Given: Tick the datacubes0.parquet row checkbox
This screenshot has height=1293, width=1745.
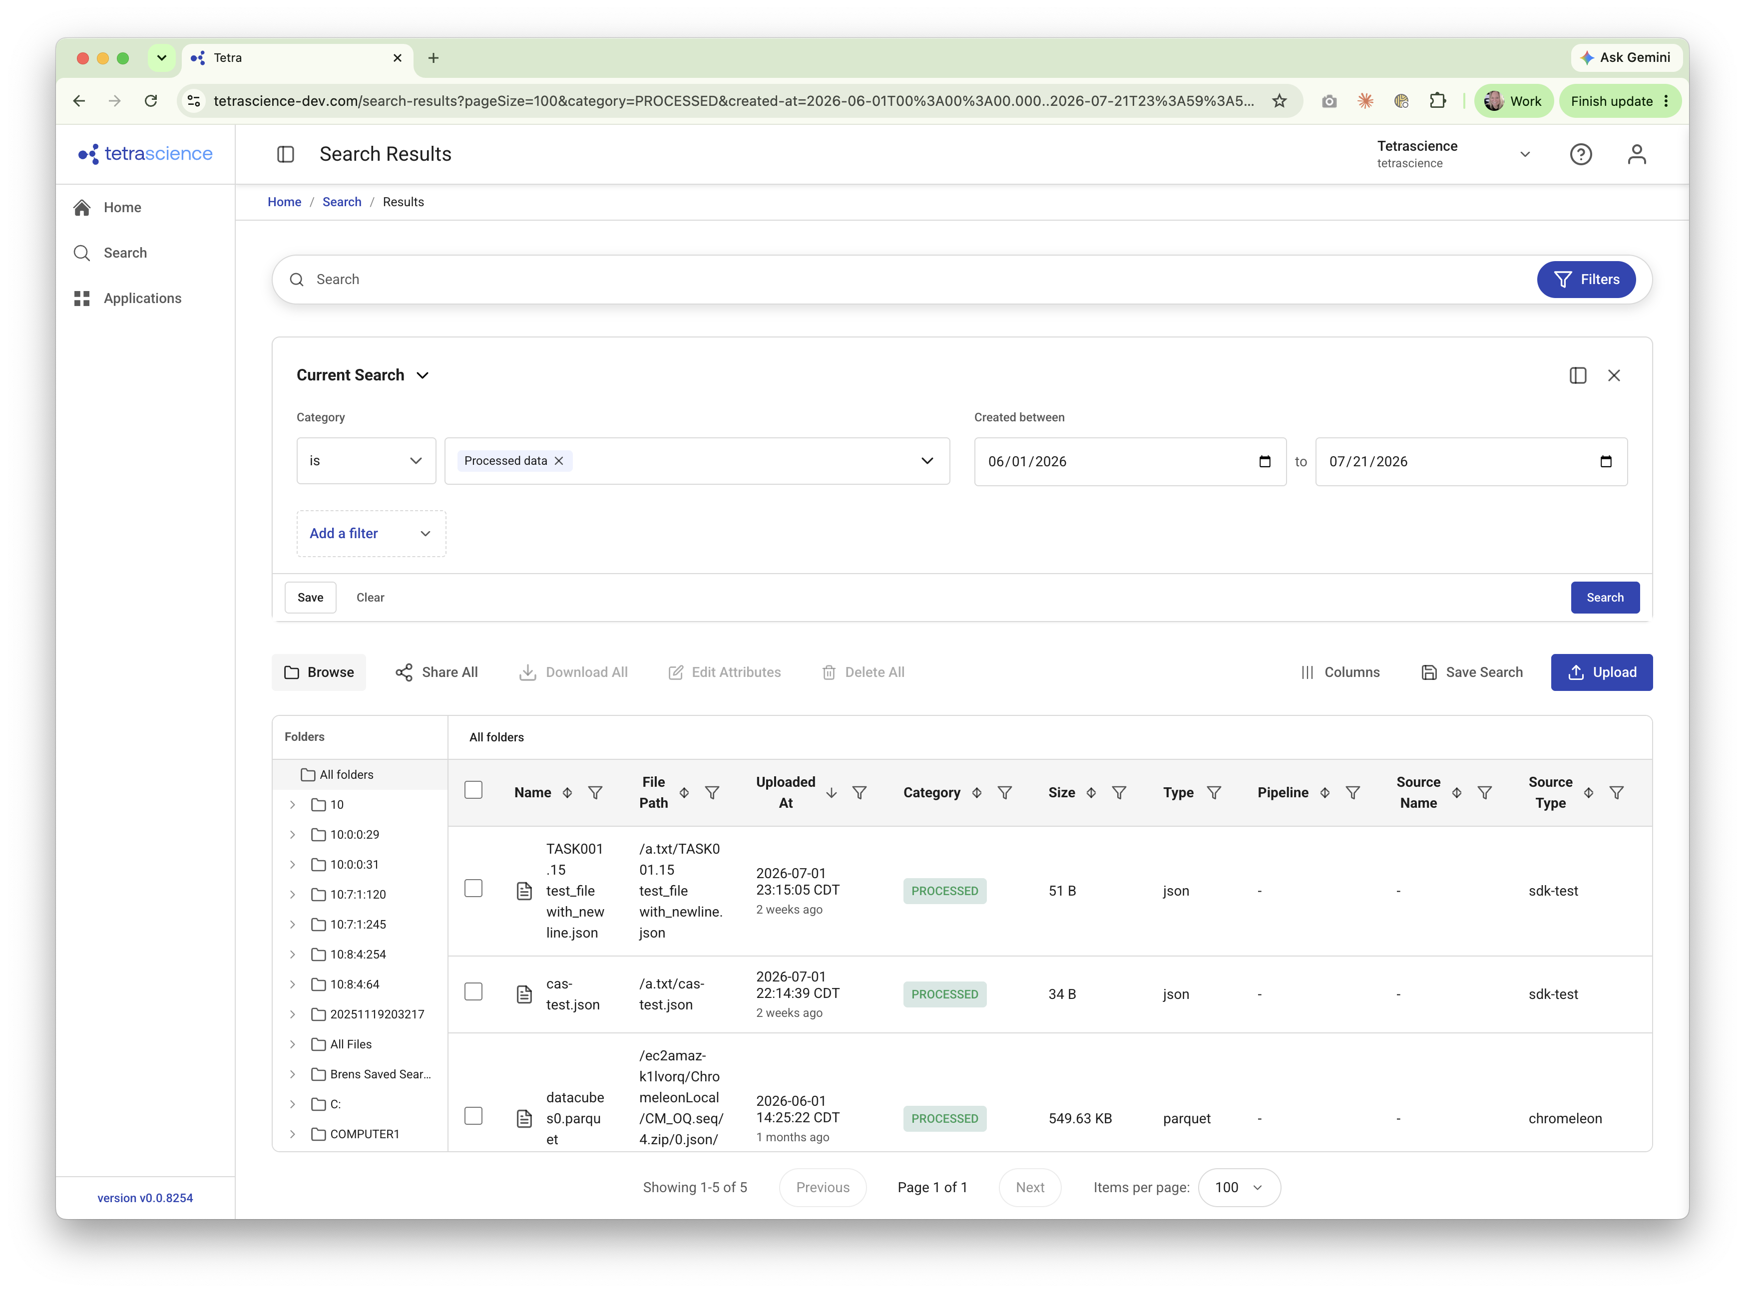Looking at the screenshot, I should (473, 1116).
